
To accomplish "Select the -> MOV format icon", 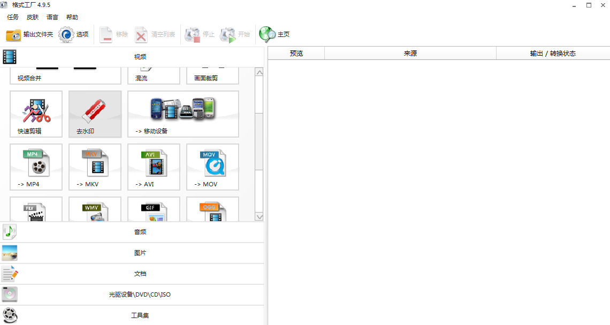I will coord(212,167).
